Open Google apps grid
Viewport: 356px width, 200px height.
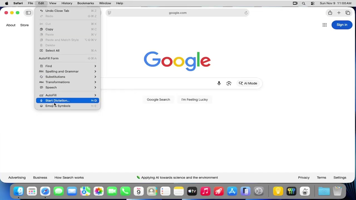pos(325,25)
